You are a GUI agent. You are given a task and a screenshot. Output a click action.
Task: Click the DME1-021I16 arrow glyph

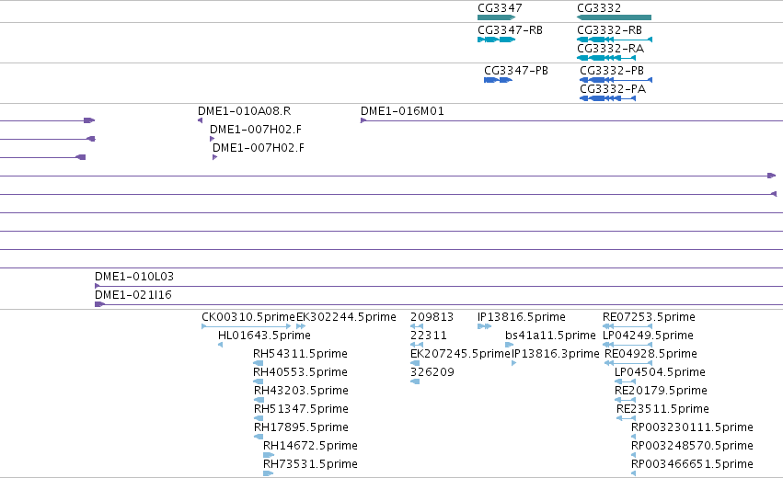point(100,304)
